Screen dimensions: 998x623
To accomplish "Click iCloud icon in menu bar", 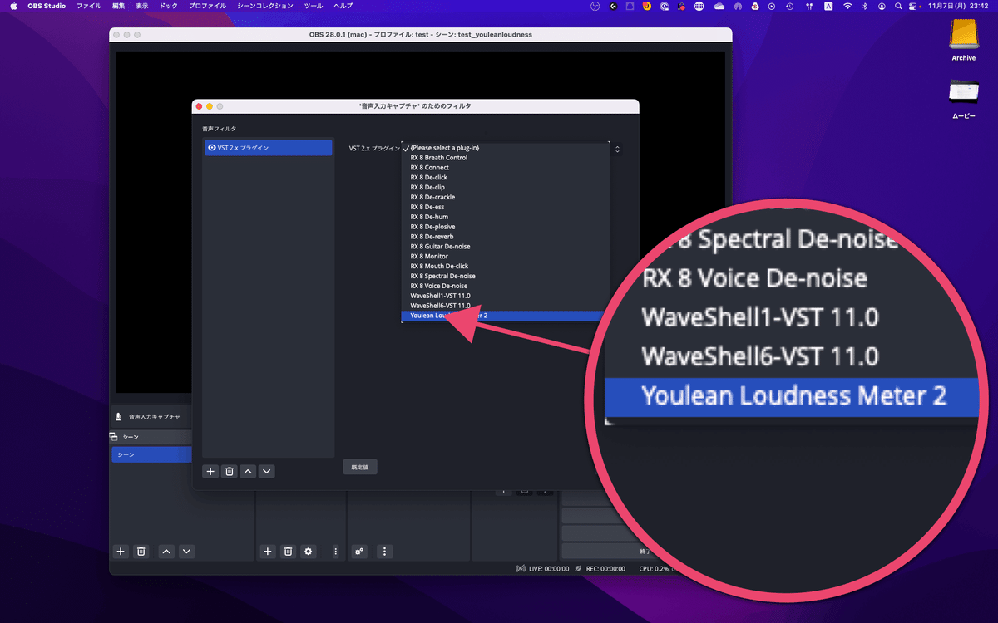I will (x=718, y=6).
